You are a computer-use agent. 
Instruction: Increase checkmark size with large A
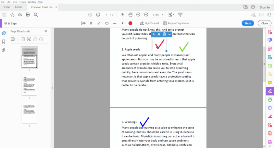159,34
